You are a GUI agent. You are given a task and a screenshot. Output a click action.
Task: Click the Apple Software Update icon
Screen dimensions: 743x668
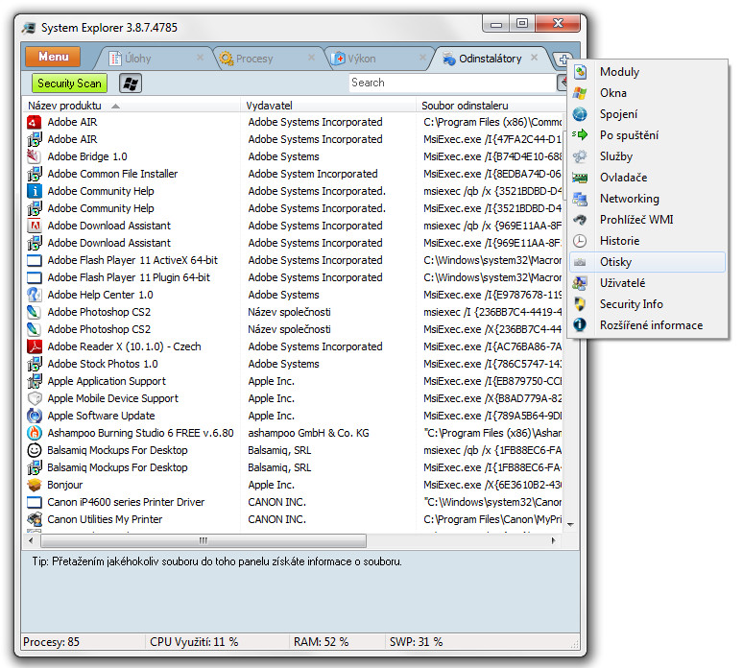(35, 416)
